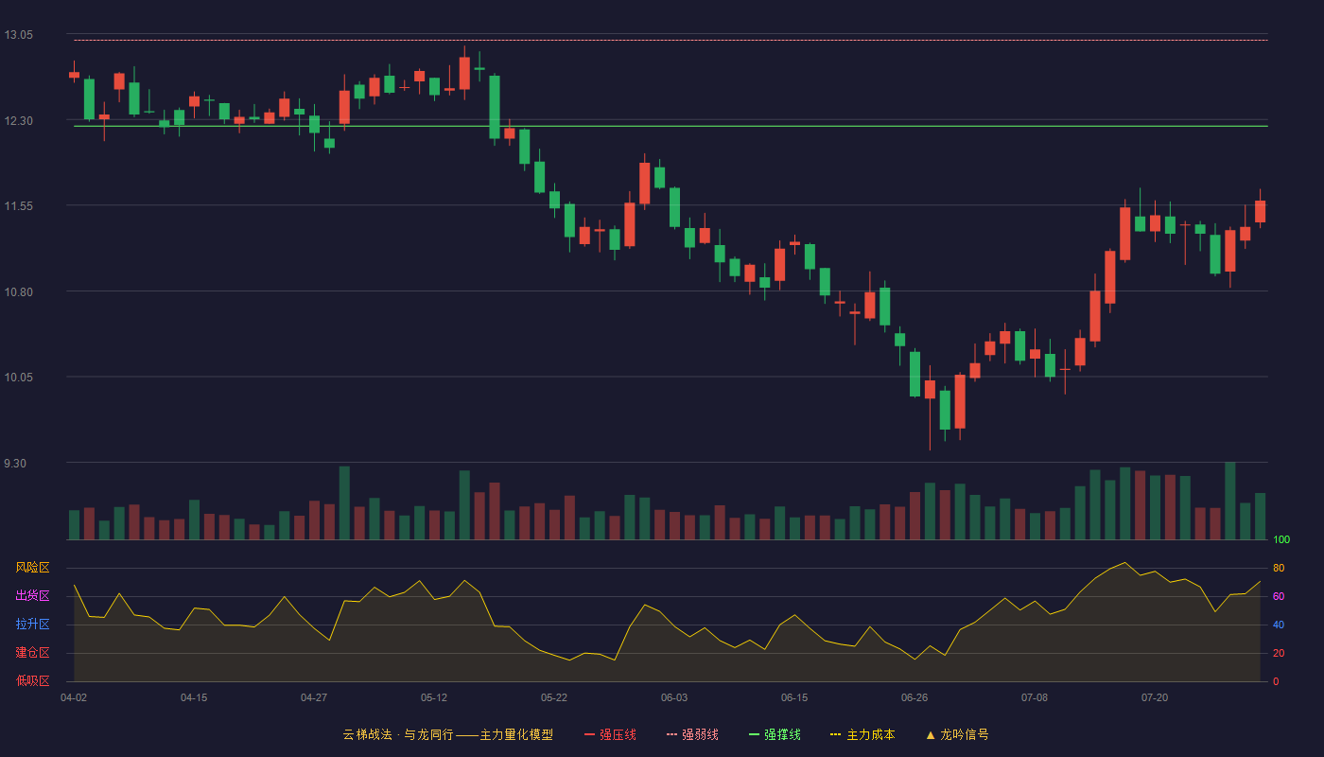Image resolution: width=1324 pixels, height=757 pixels.
Task: Toggle the 主力成本 legend item
Action: 862,734
